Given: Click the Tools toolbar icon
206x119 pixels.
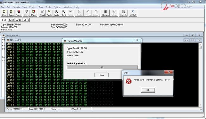Looking at the screenshot, I should pyautogui.click(x=79, y=13).
